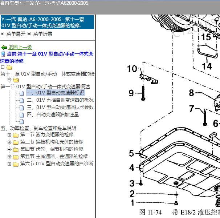This screenshot has width=220, height=218.
Task: Click the folder icon of 第四节 齿轮、调节机构的检修
Action: point(16,150)
